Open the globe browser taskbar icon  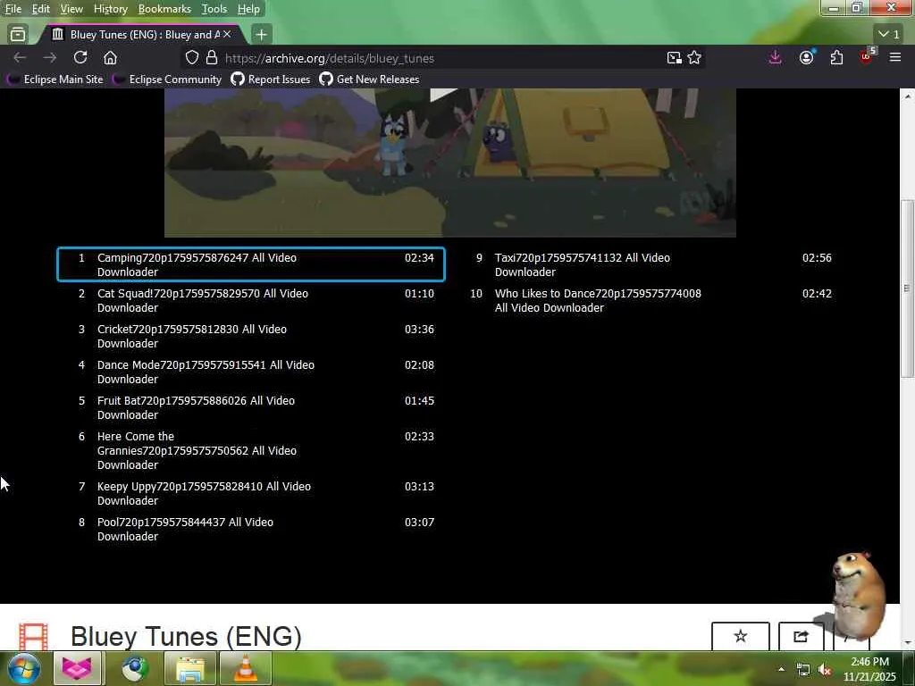pyautogui.click(x=136, y=668)
